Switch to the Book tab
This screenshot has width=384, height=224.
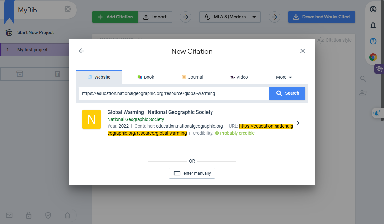[146, 77]
